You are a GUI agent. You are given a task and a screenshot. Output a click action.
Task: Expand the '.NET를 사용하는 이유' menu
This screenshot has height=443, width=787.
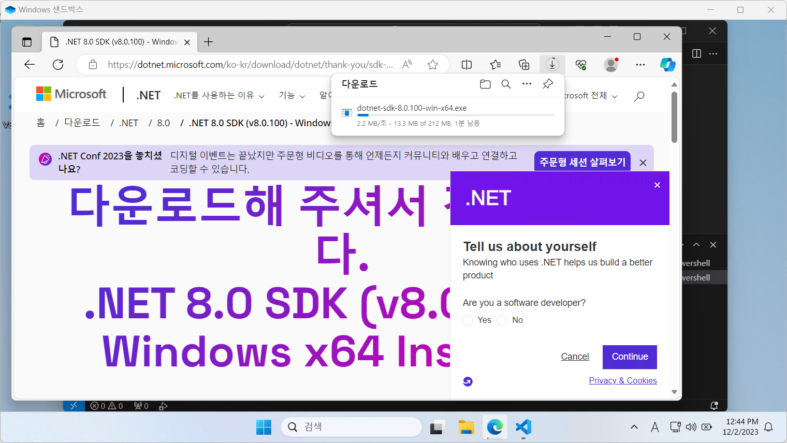(x=219, y=96)
